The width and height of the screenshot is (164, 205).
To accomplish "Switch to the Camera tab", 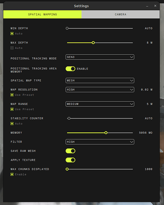I will (x=121, y=14).
